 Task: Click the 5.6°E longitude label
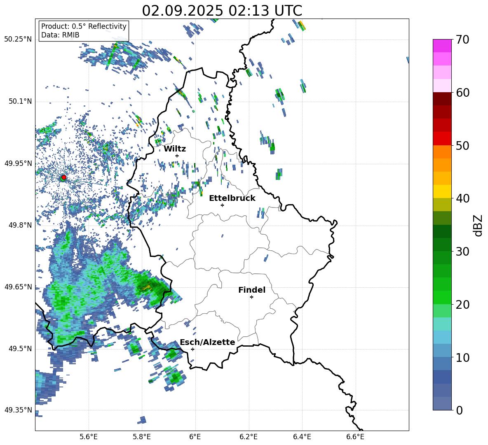(x=89, y=437)
